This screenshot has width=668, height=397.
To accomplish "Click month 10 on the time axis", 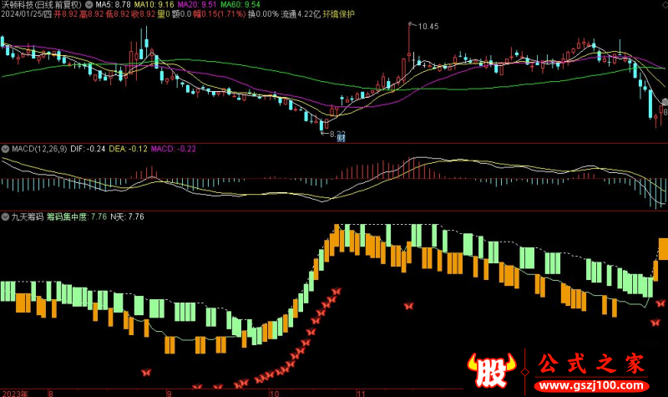I will (x=273, y=391).
